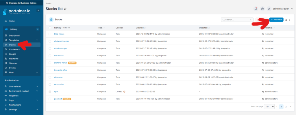
Task: Click the Add stack button
Action: pos(276,20)
